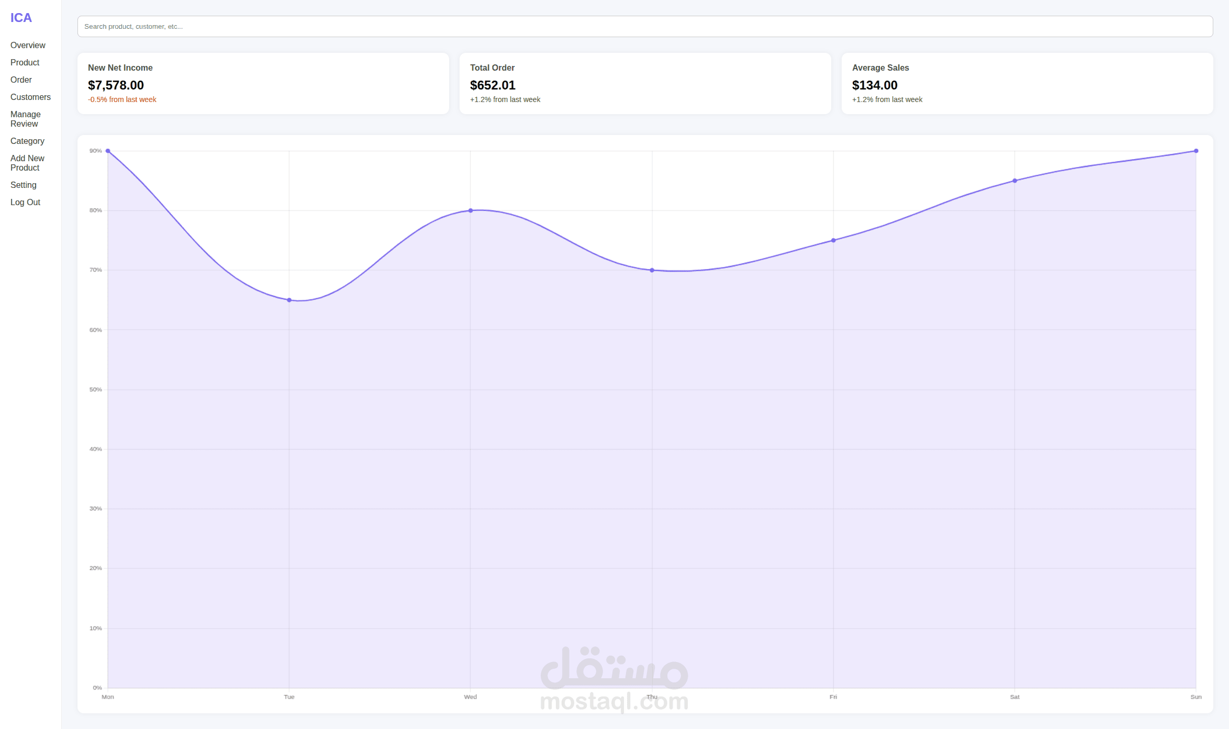Navigate to Customers
This screenshot has width=1229, height=729.
point(30,97)
